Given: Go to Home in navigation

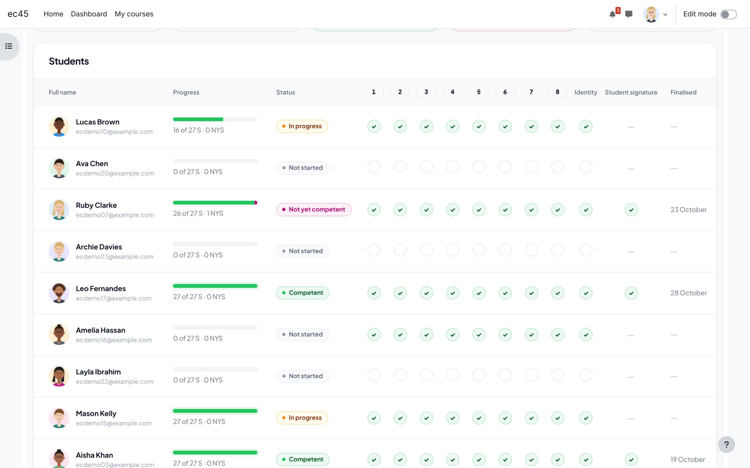Looking at the screenshot, I should click(54, 14).
